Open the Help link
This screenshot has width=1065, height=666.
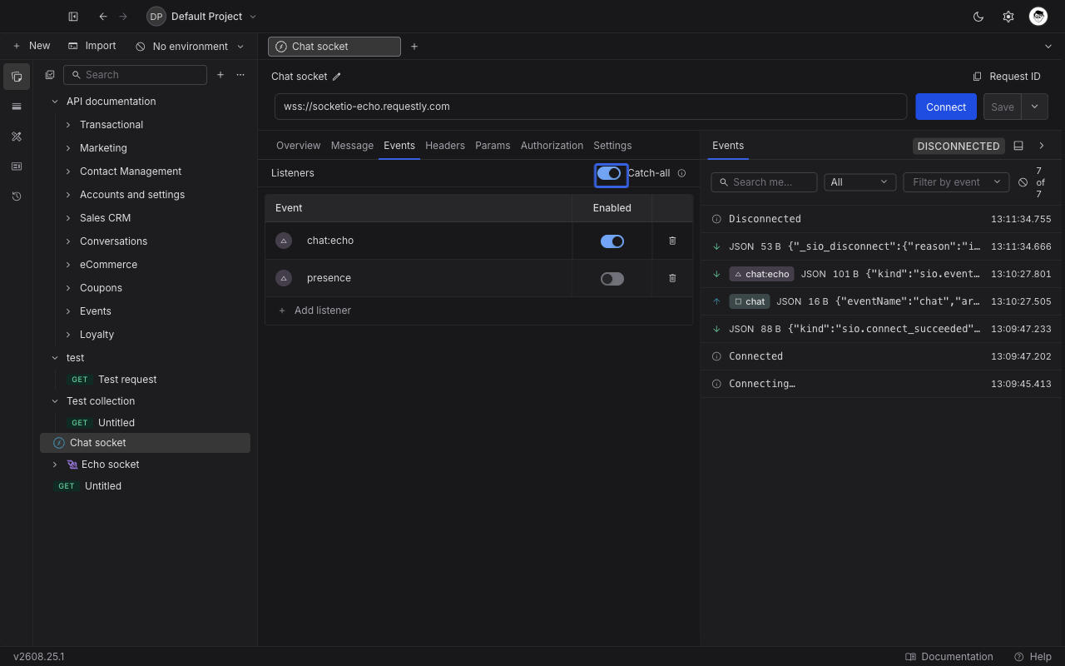coord(1033,657)
